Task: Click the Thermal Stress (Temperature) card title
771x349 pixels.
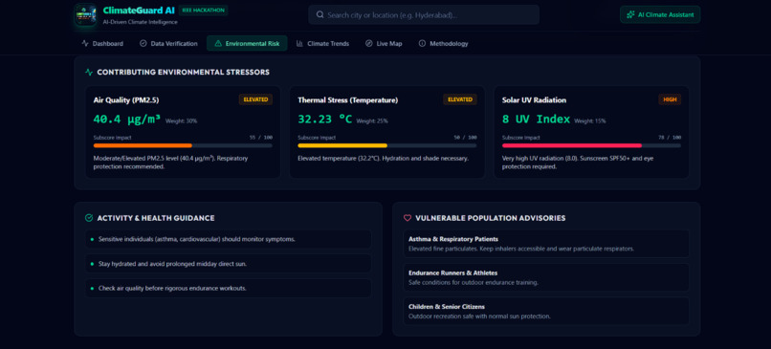Action: pos(347,100)
